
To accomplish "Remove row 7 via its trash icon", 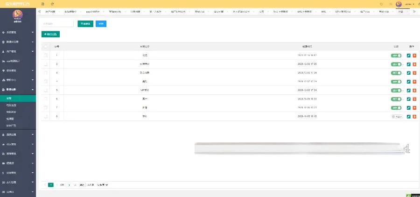I will (x=414, y=108).
